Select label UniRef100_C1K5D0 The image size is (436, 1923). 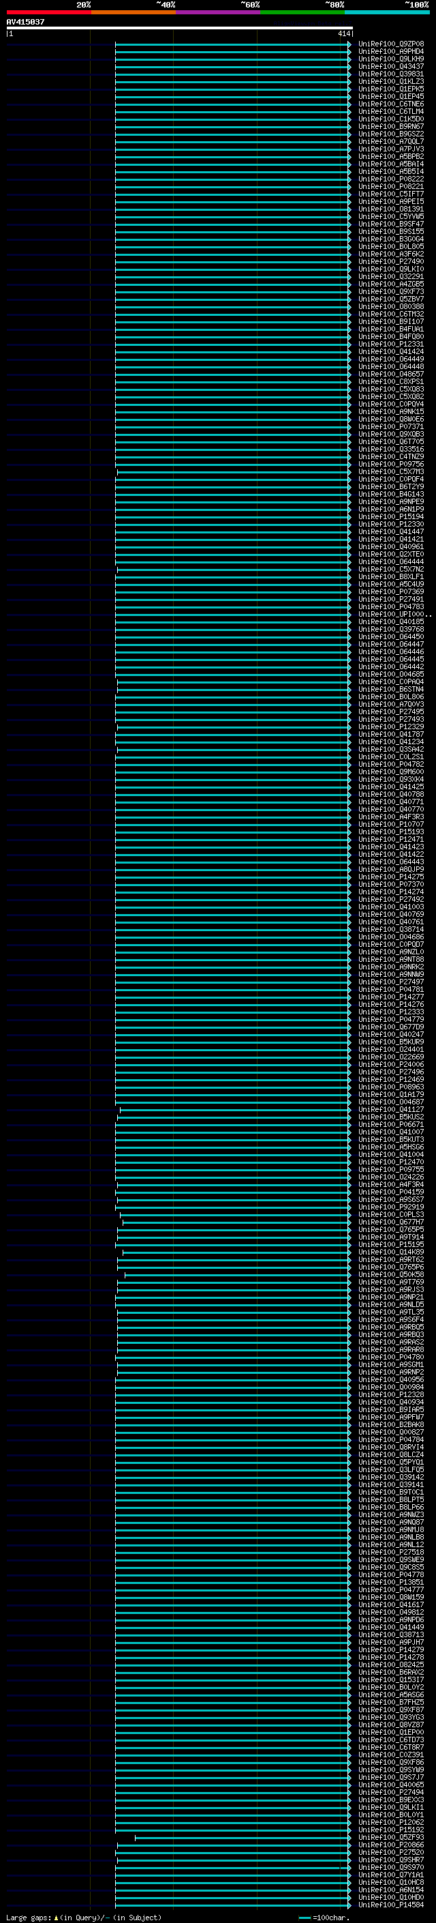coord(390,119)
